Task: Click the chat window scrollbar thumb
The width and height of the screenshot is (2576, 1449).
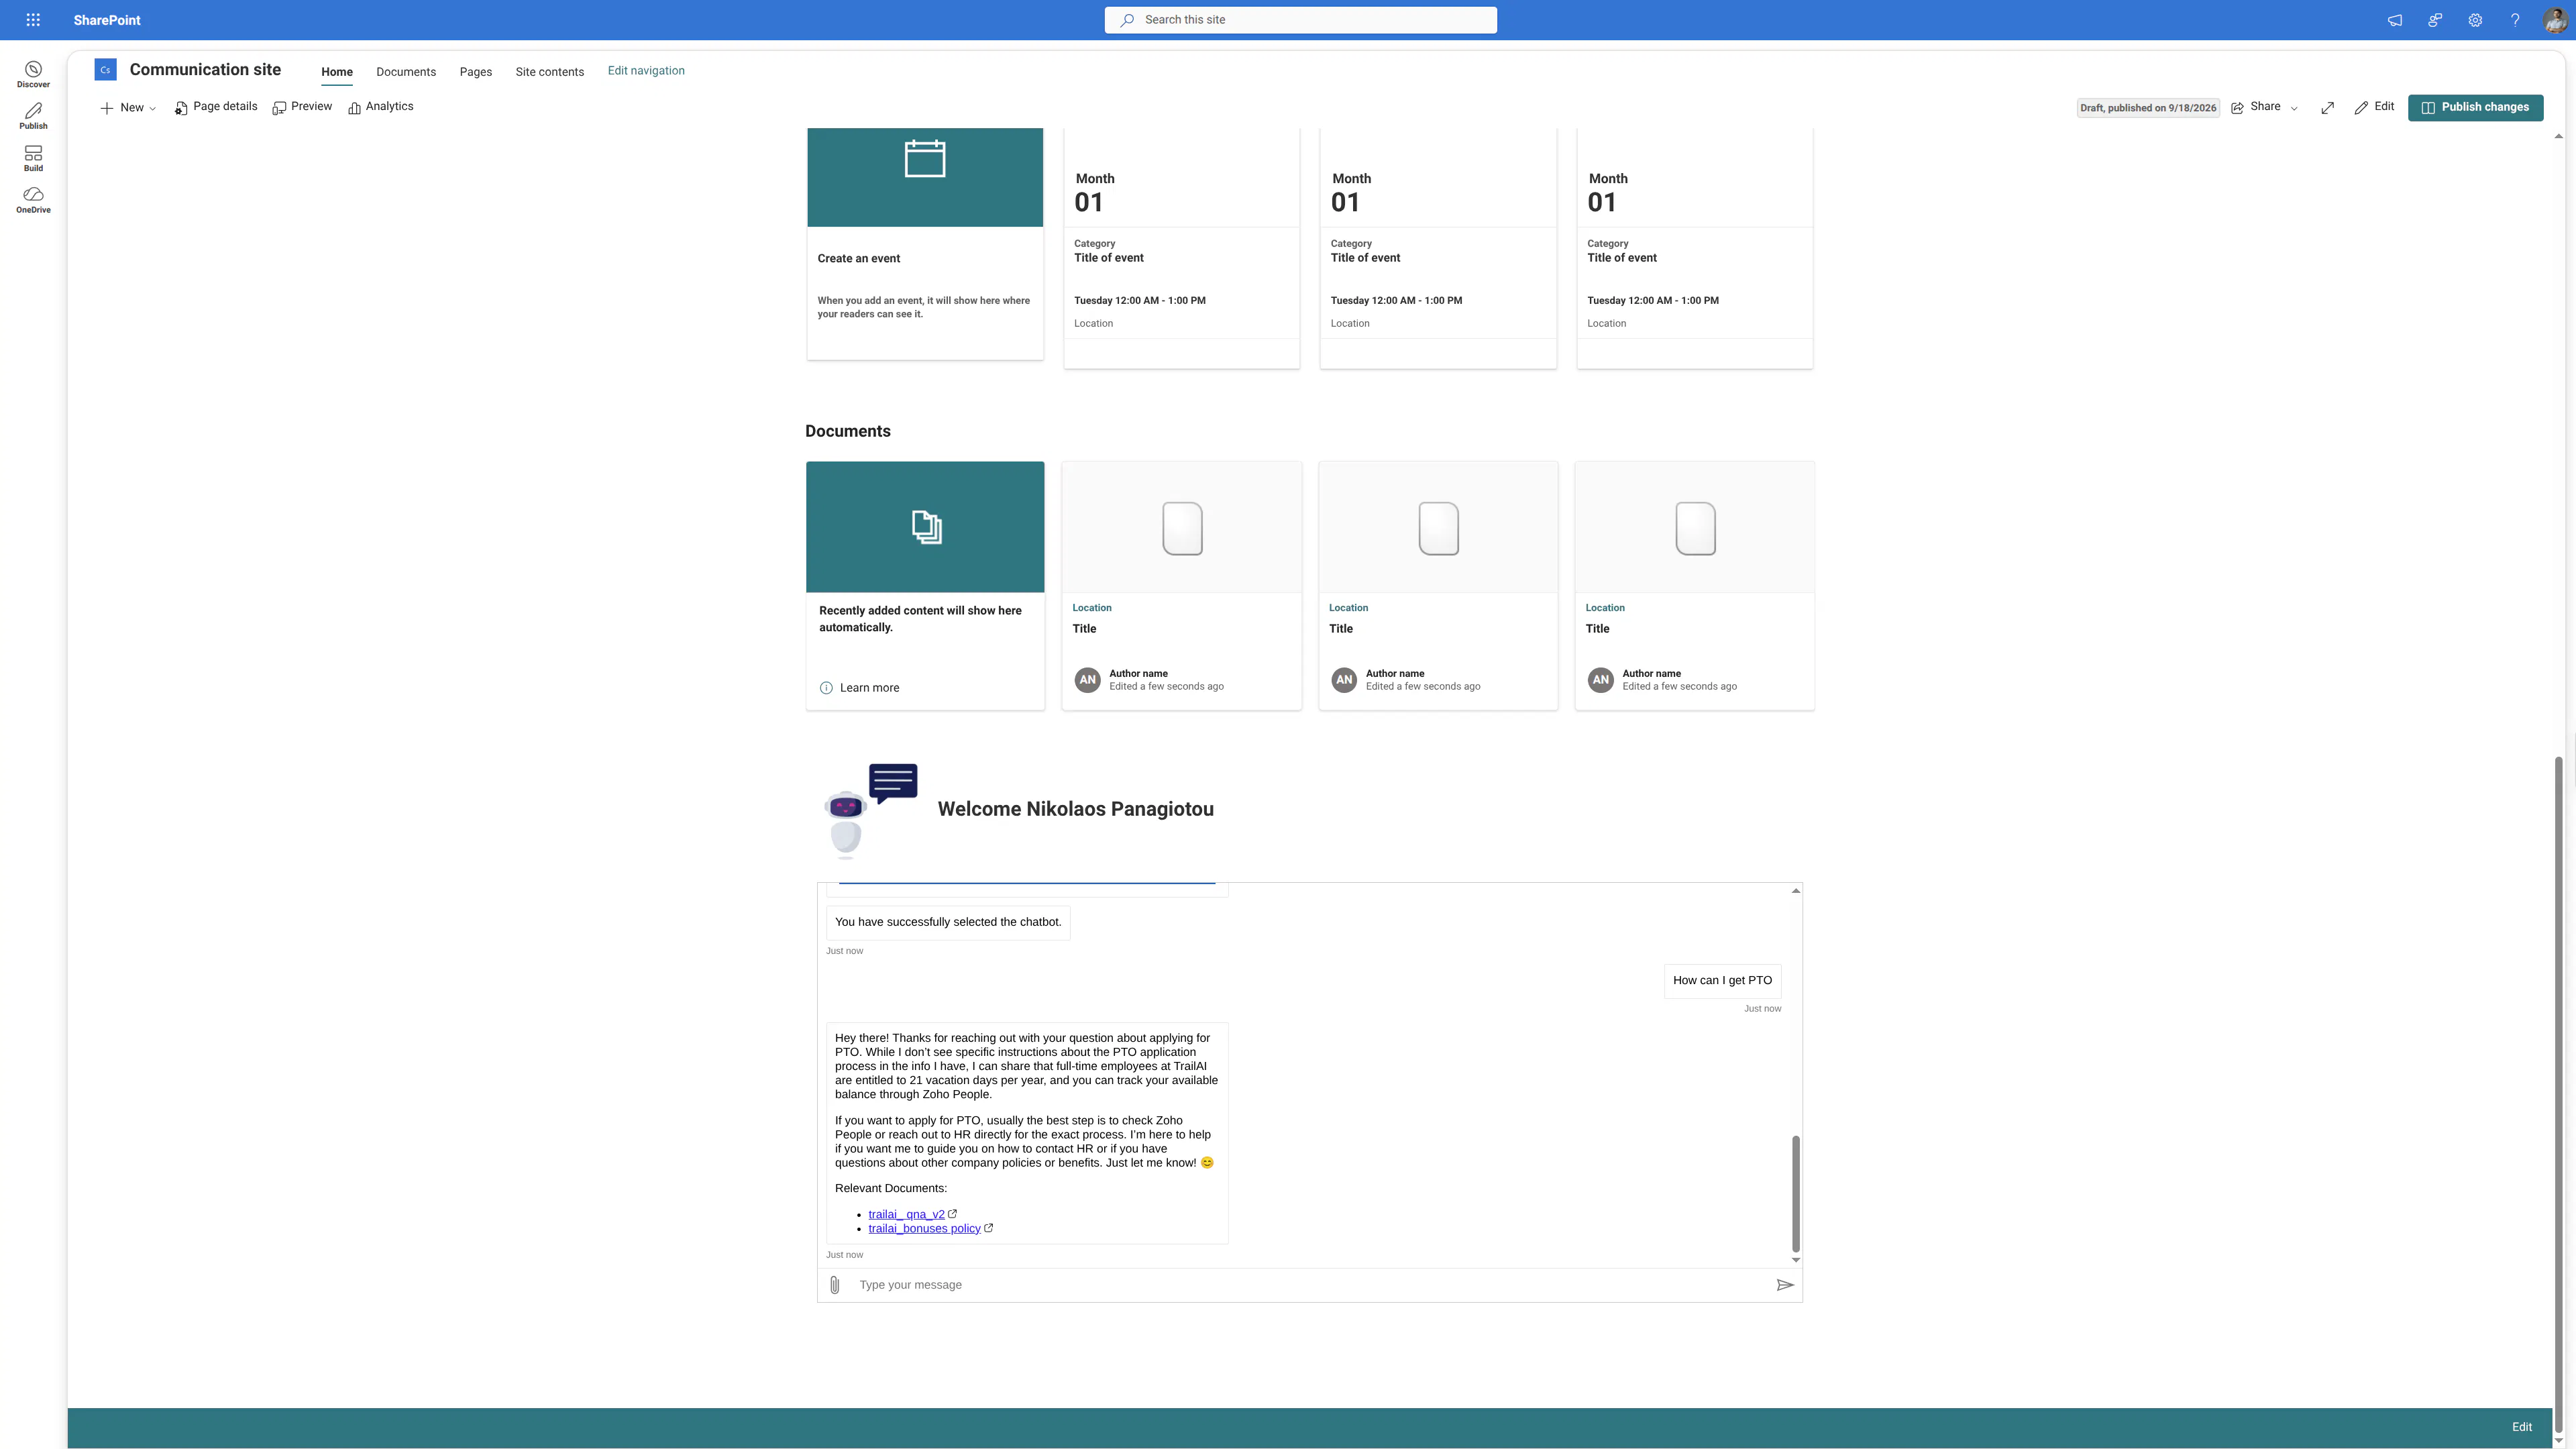Action: pos(1796,1194)
